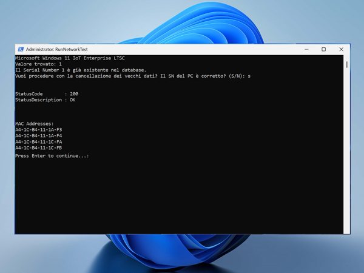Click the StatusCode : 200 line

47,94
